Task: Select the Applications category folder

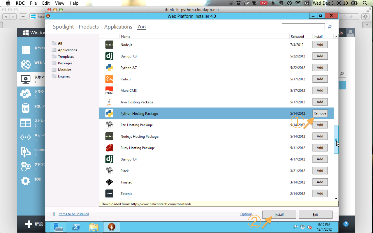Action: point(64,50)
